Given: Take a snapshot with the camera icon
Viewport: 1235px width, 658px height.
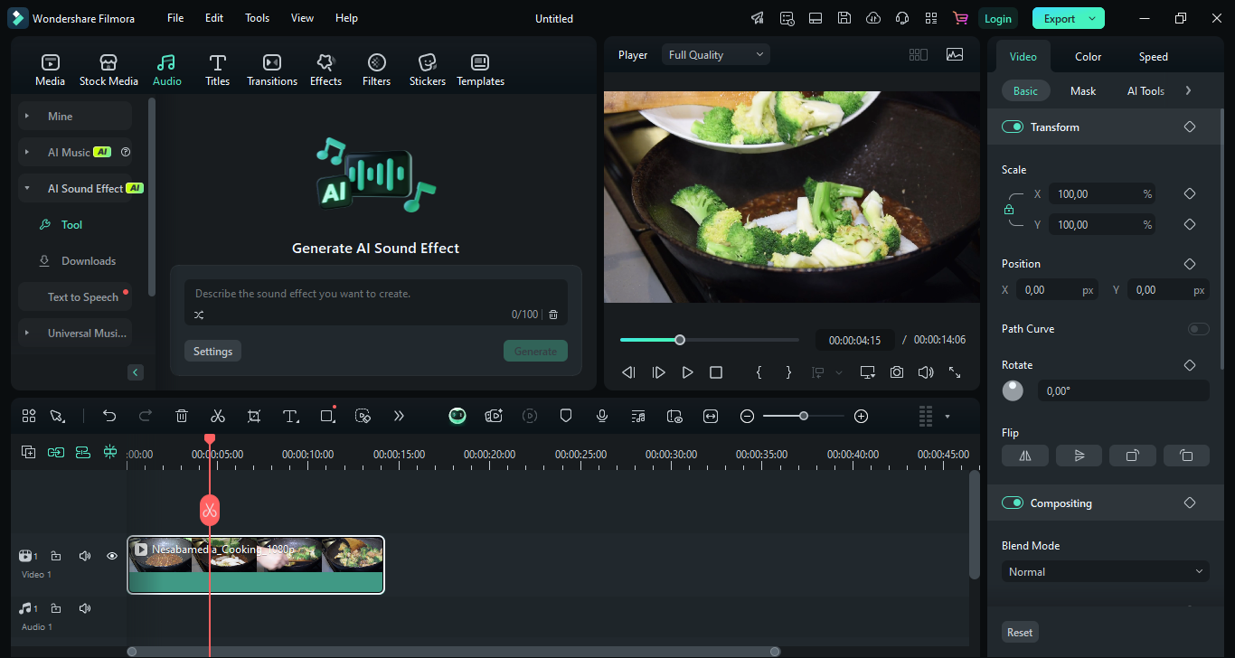Looking at the screenshot, I should (896, 372).
